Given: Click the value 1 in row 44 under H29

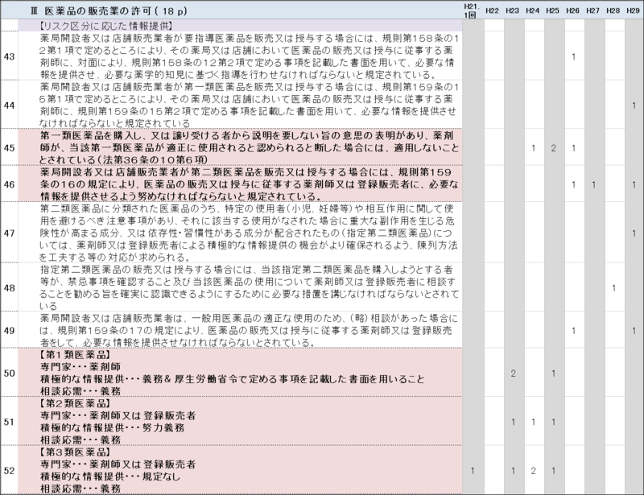Looking at the screenshot, I should pos(634,105).
